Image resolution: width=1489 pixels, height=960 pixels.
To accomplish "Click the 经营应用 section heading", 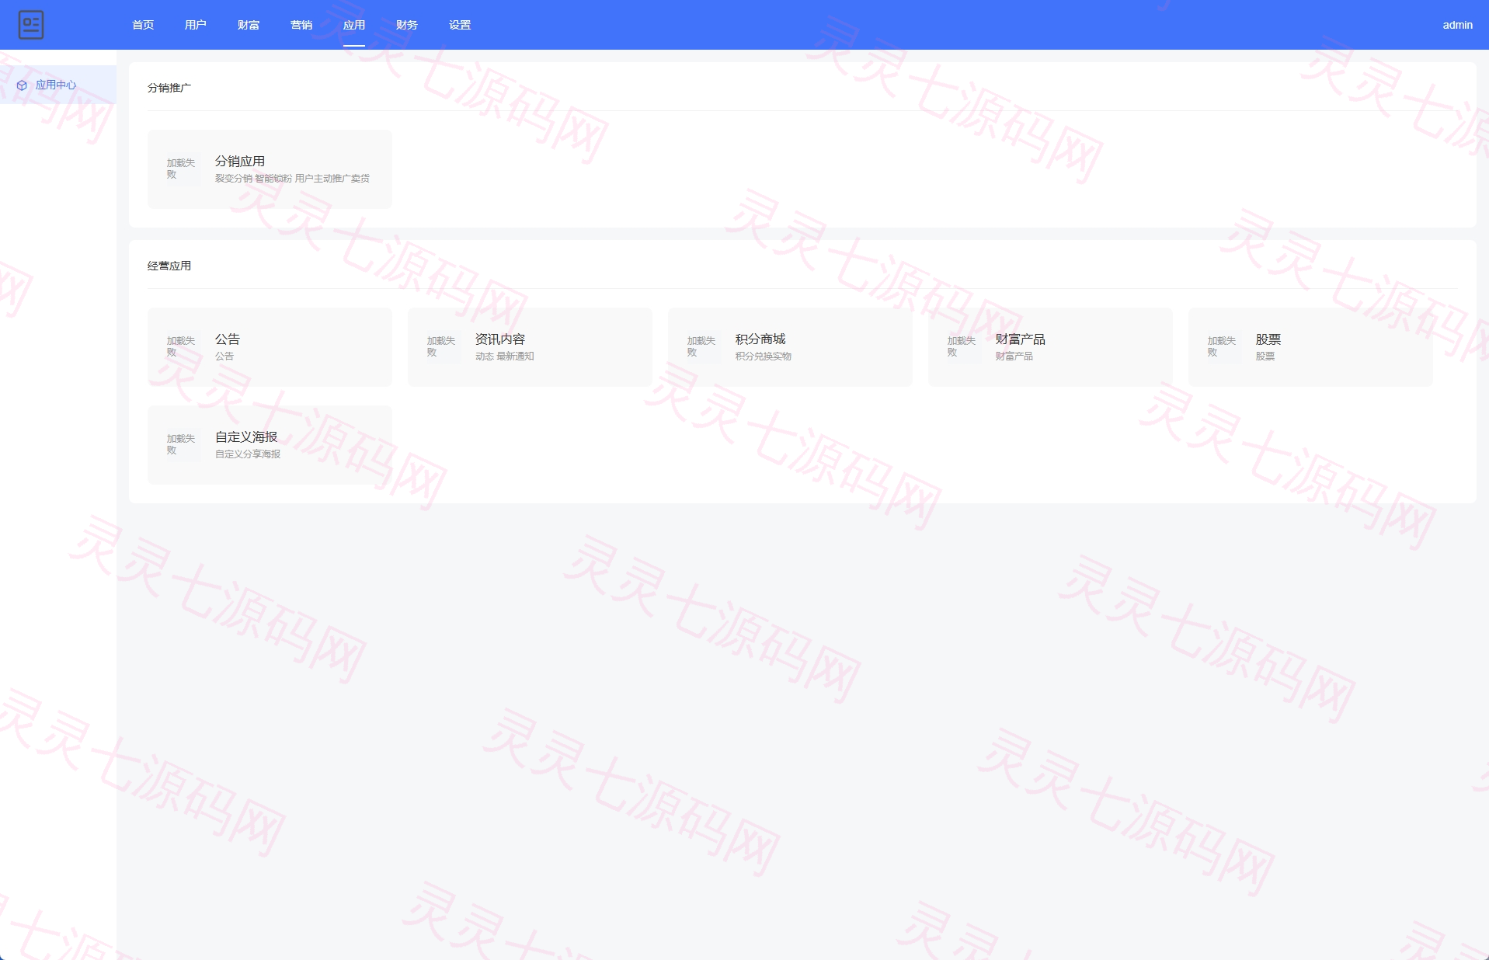I will (x=169, y=266).
